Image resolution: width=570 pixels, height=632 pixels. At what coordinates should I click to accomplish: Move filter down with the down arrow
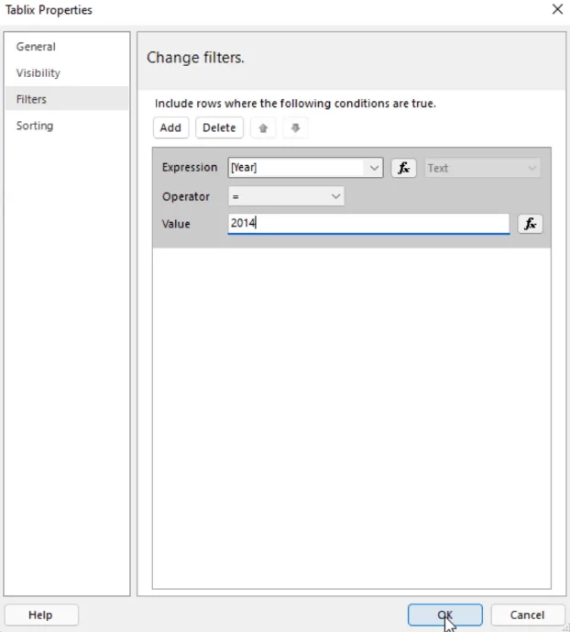(295, 128)
